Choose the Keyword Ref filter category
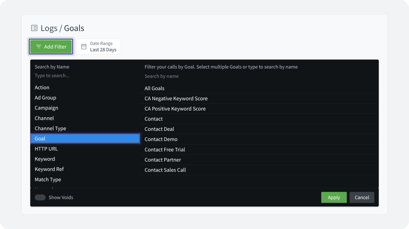This screenshot has height=229, width=409. [x=85, y=169]
